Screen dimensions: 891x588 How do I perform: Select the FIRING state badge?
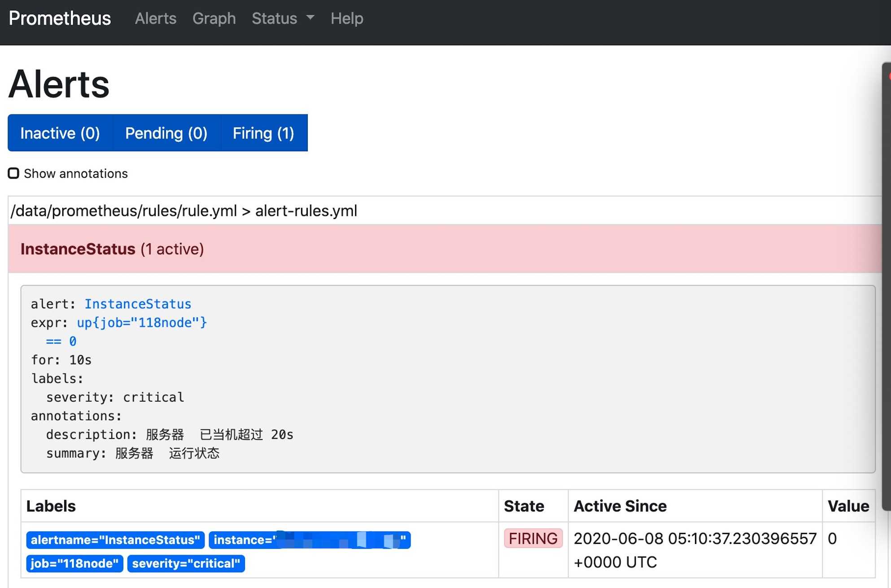533,538
